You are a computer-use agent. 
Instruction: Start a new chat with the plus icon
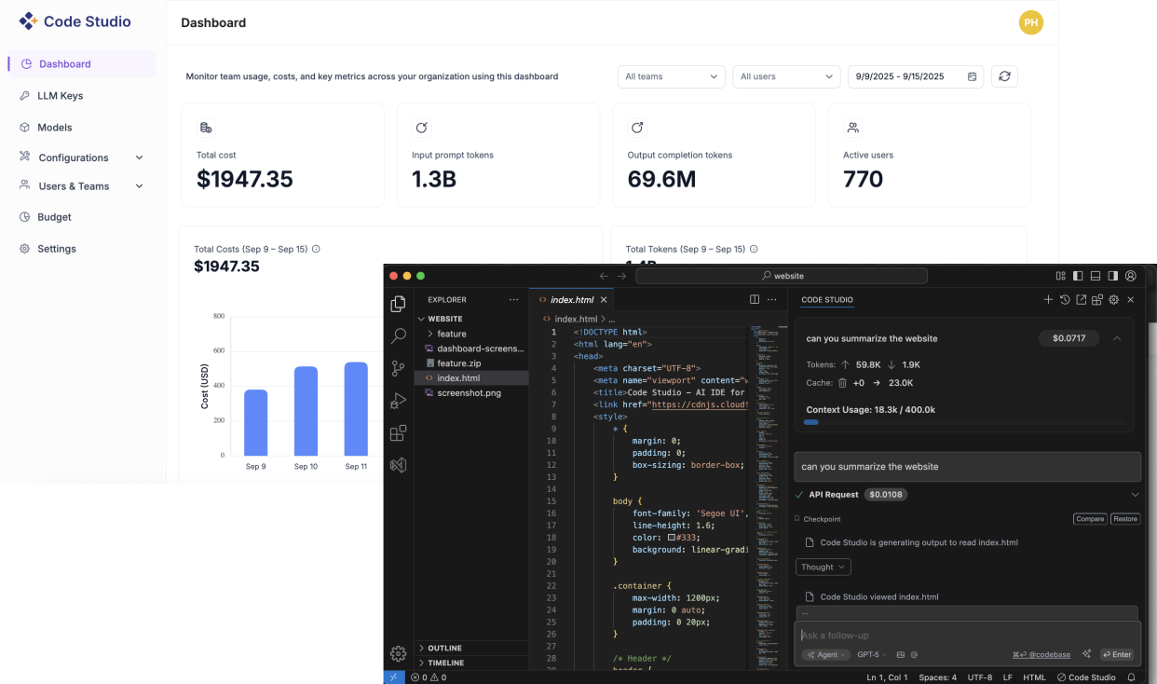click(1049, 299)
